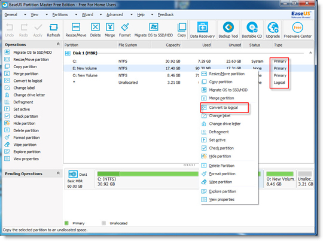
Task: Select Defragment in Operations sidebar
Action: (19, 102)
